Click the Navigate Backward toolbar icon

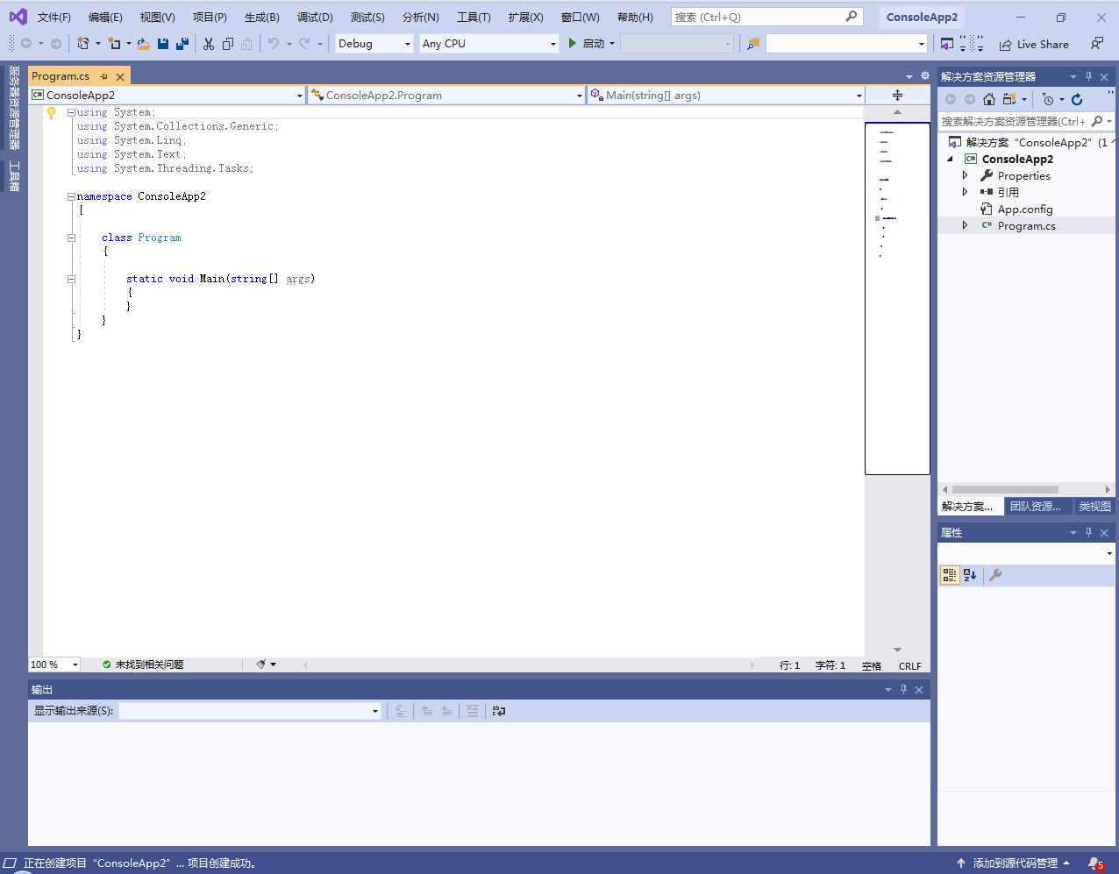pyautogui.click(x=26, y=44)
